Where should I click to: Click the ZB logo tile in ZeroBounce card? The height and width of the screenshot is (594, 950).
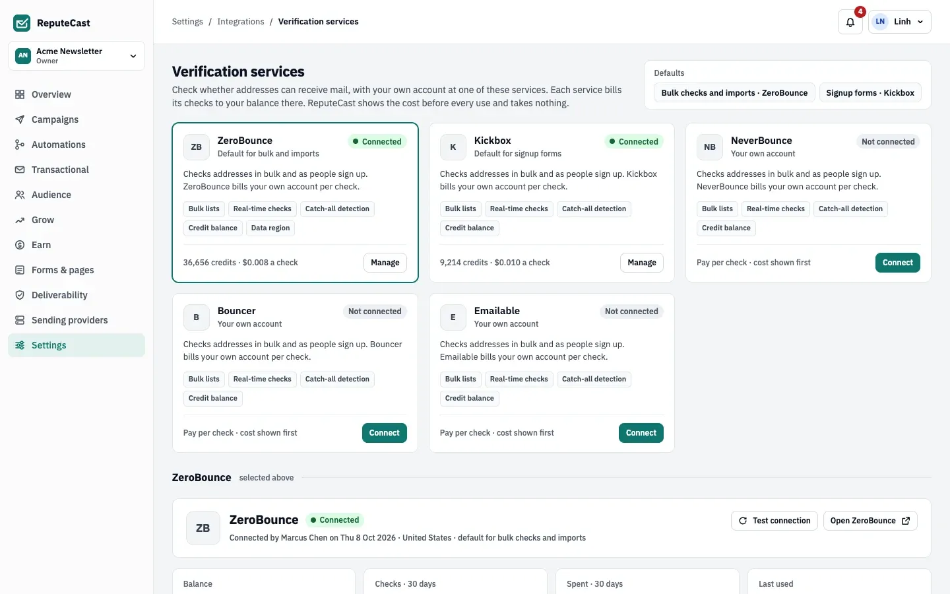tap(196, 147)
